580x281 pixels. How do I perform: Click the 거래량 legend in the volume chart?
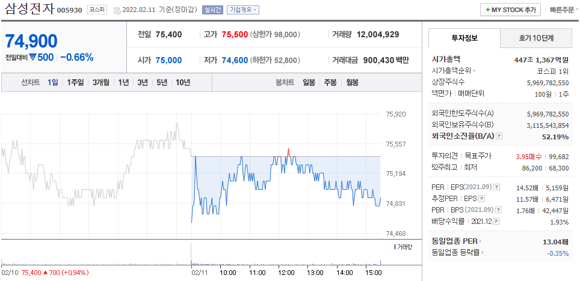point(403,247)
